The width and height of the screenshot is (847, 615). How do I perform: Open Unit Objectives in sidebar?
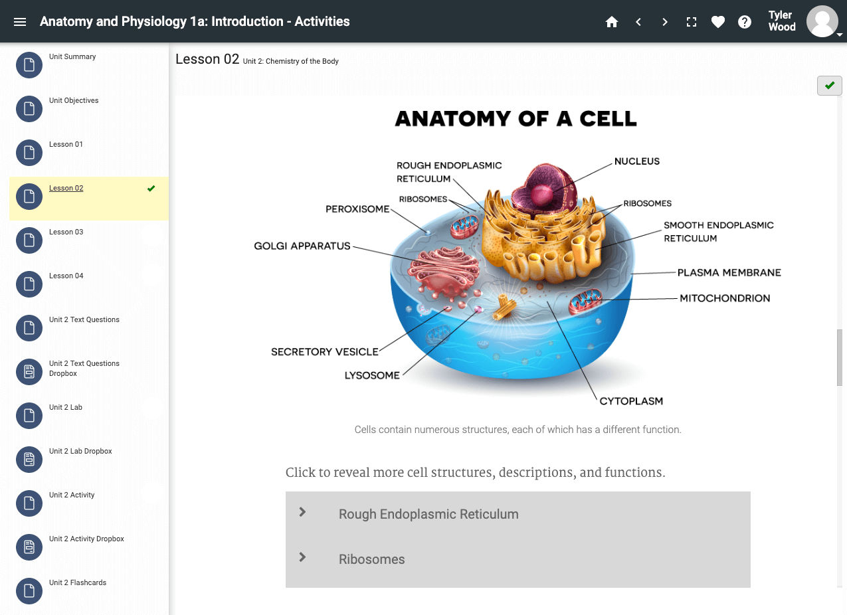[x=74, y=101]
